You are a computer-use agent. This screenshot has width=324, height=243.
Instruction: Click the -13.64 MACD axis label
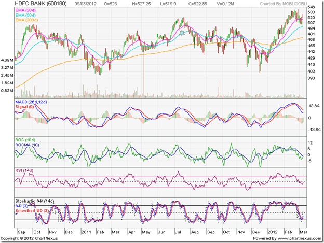point(315,130)
